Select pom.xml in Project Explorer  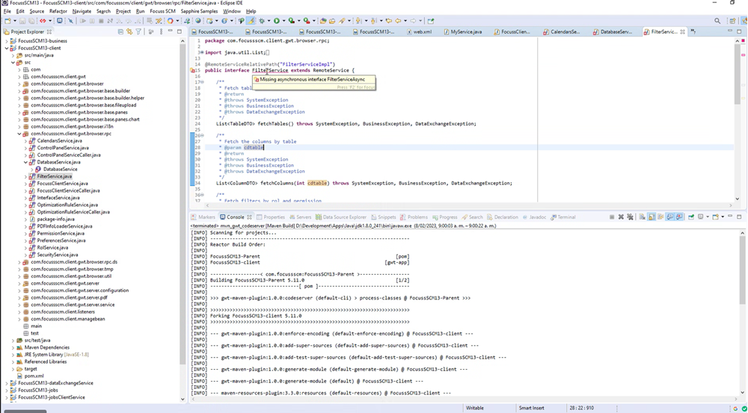pyautogui.click(x=34, y=376)
